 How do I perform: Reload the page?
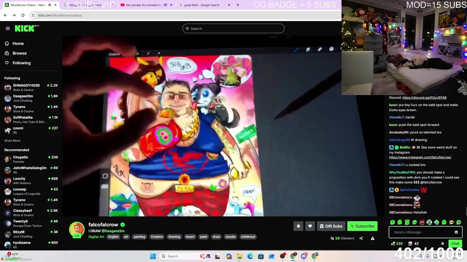pyautogui.click(x=23, y=15)
